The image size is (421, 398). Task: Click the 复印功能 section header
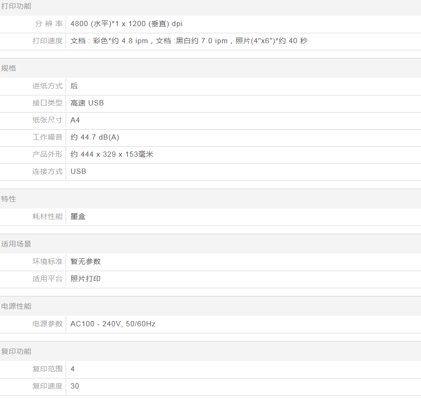(16, 351)
